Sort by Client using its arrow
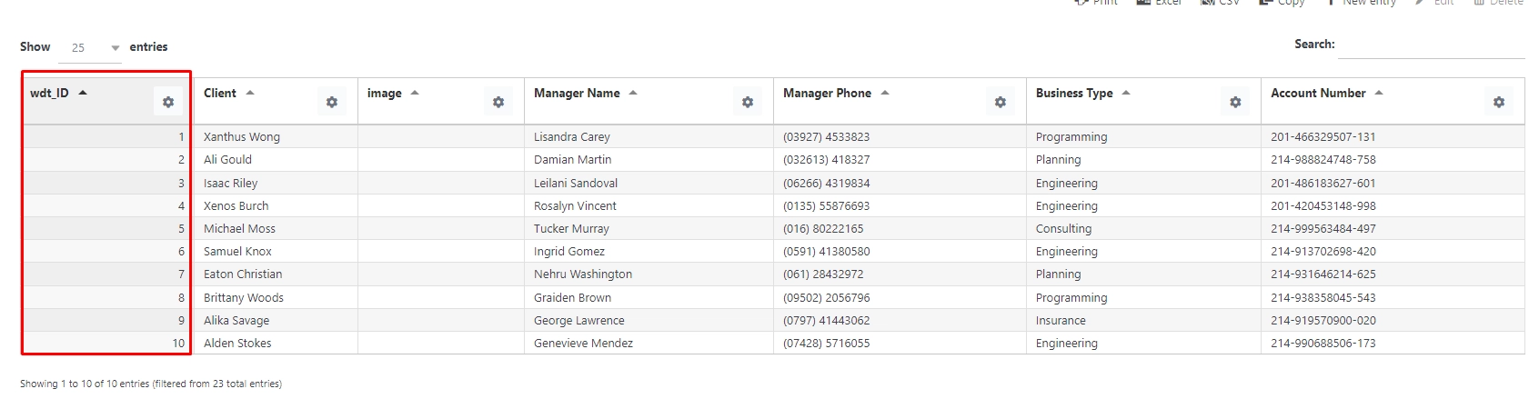The width and height of the screenshot is (1539, 419). click(x=250, y=93)
